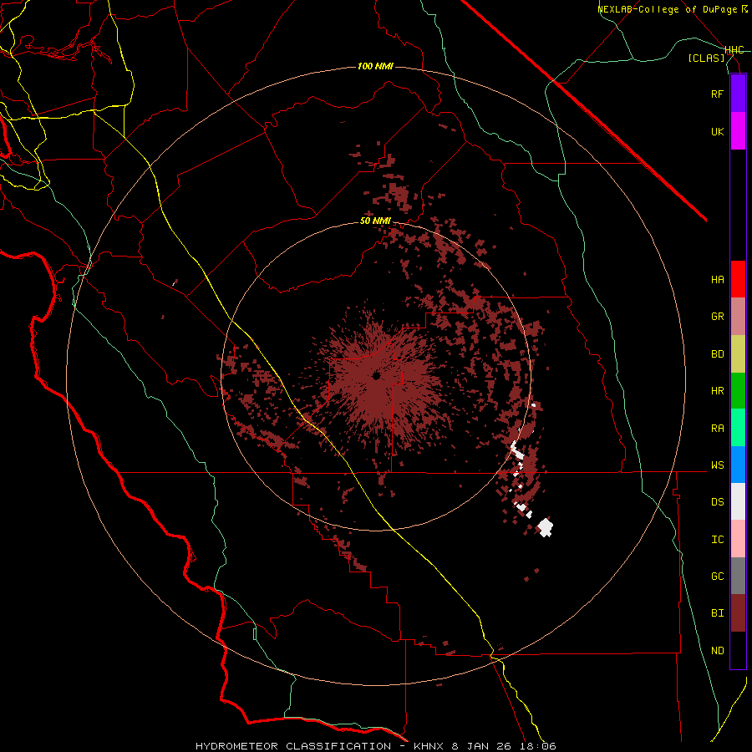Click the UK magenta legend swatch

click(738, 131)
